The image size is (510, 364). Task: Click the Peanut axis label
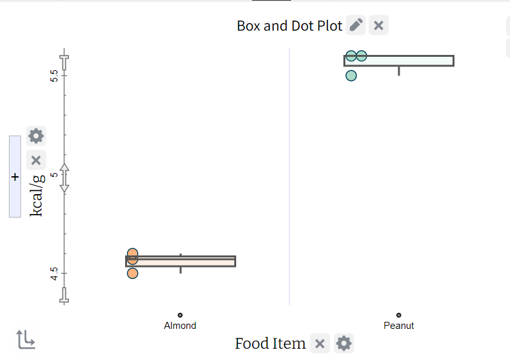[x=399, y=326]
